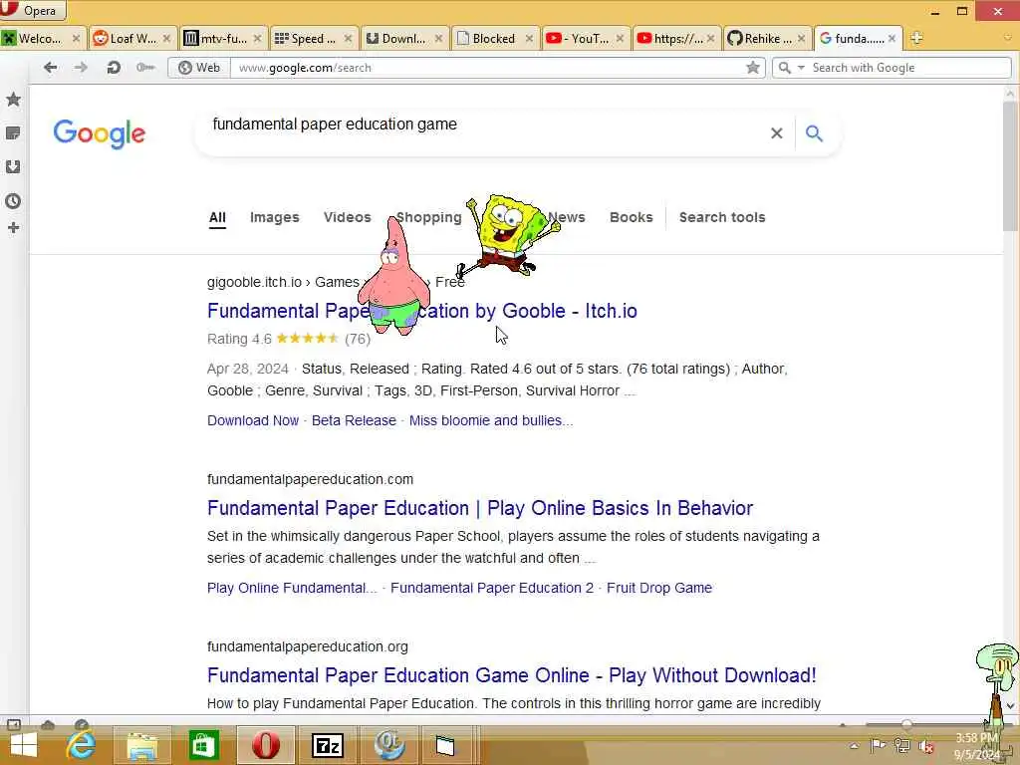The width and height of the screenshot is (1020, 765).
Task: Click the Web security badge in address bar
Action: point(199,68)
